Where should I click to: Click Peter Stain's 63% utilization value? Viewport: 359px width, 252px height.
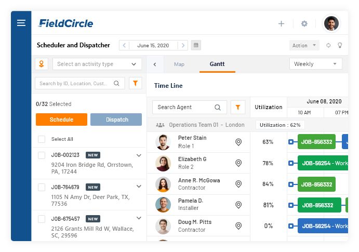268,142
